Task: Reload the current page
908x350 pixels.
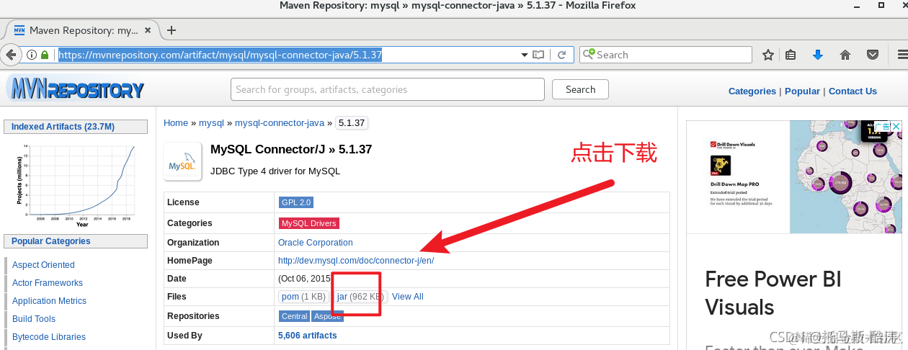Action: pyautogui.click(x=561, y=55)
